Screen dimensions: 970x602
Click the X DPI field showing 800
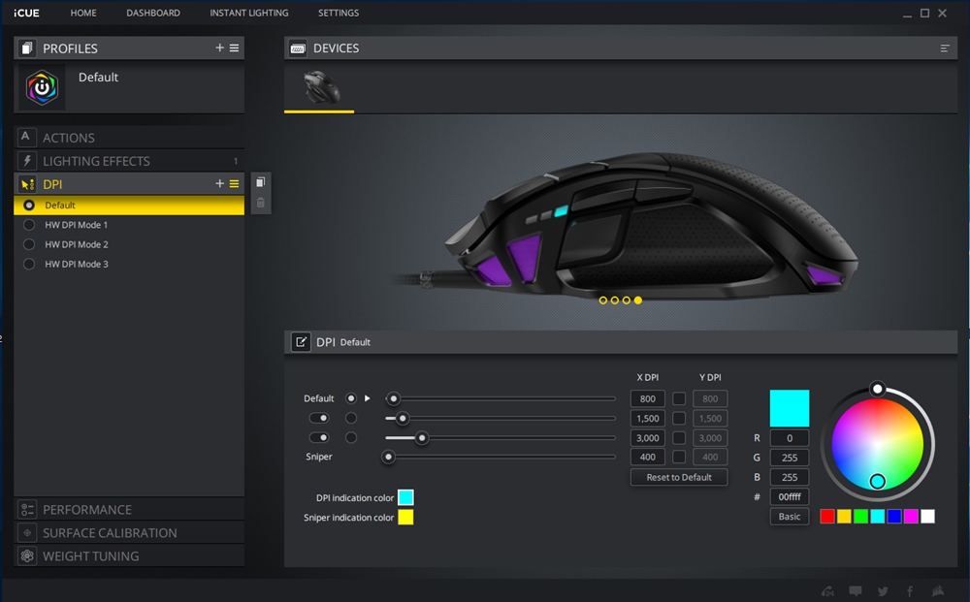click(648, 398)
